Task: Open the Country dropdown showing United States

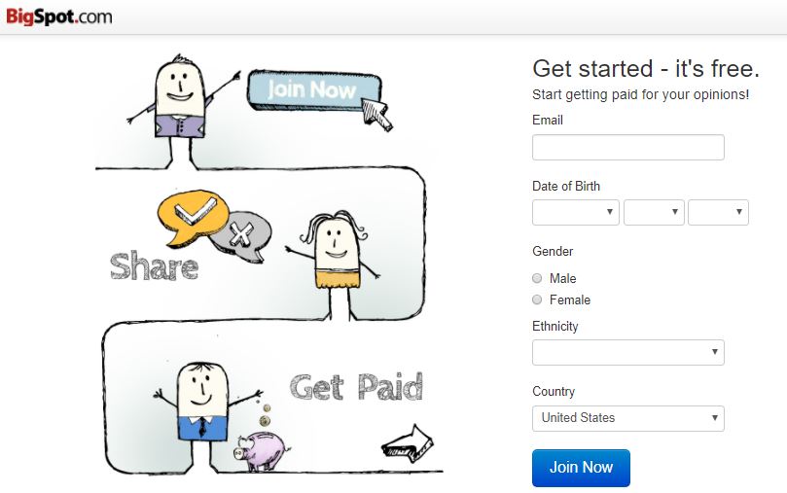Action: 627,418
